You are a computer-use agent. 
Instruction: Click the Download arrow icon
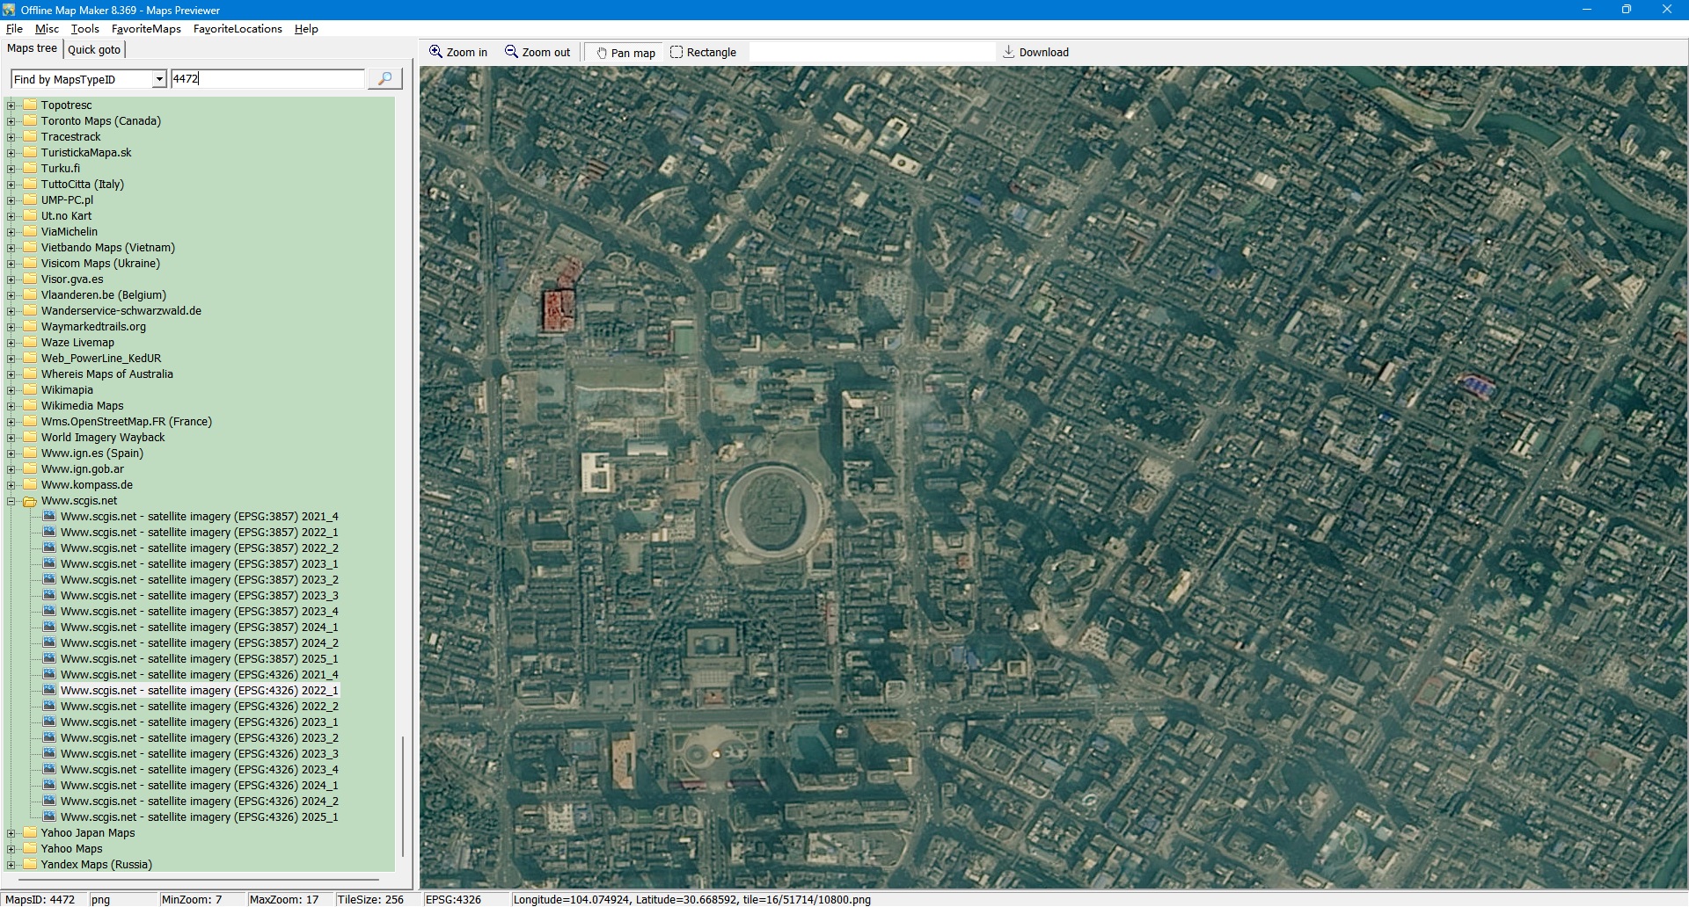point(1009,53)
